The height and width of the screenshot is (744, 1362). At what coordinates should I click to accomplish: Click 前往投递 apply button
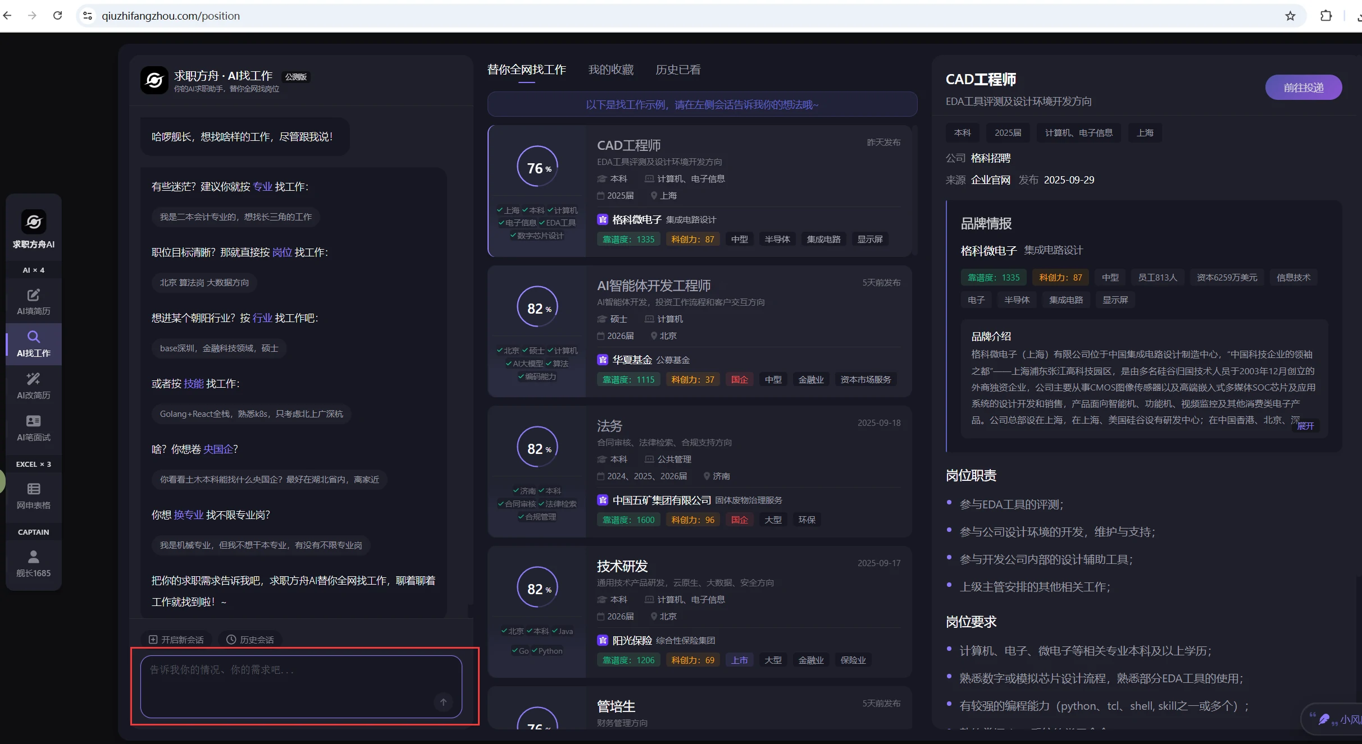coord(1303,88)
